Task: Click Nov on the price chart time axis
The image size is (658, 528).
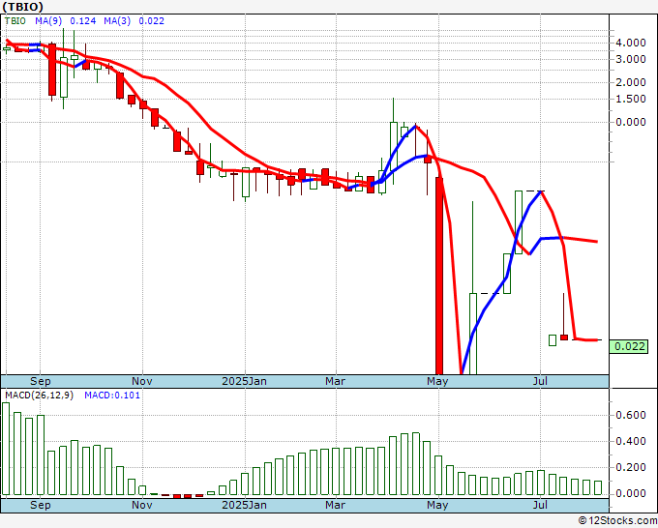Action: click(142, 381)
